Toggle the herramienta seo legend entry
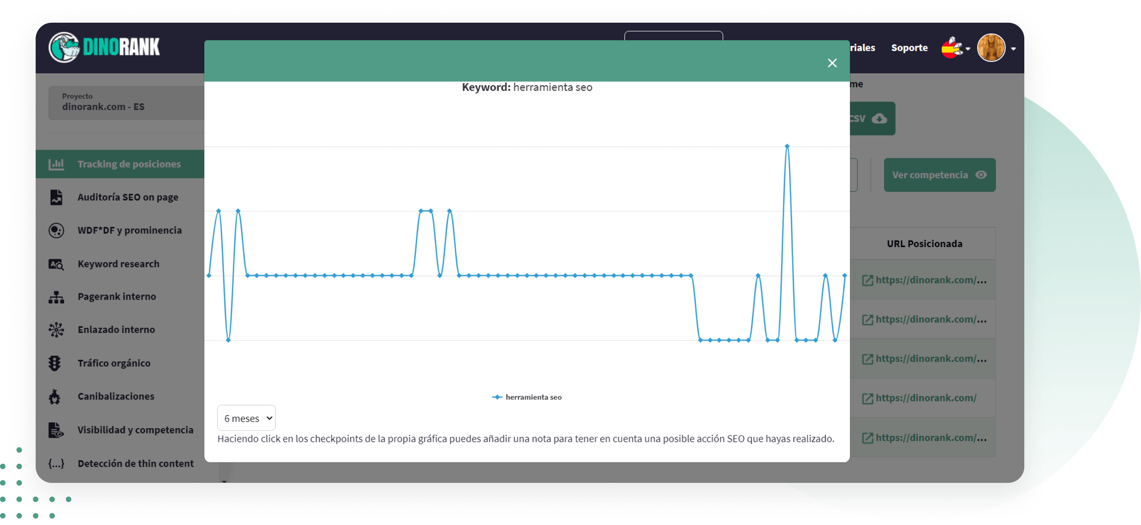 (526, 397)
